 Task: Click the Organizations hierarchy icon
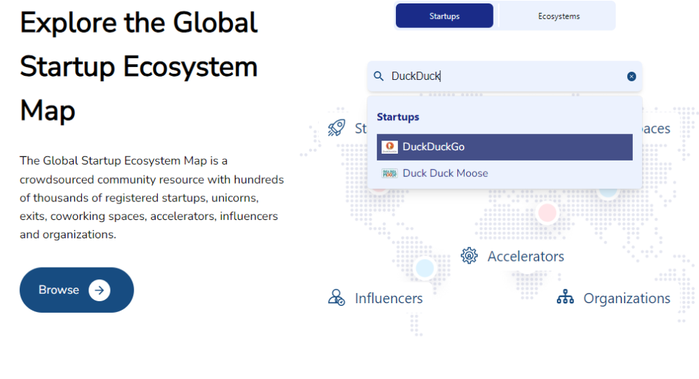coord(565,298)
